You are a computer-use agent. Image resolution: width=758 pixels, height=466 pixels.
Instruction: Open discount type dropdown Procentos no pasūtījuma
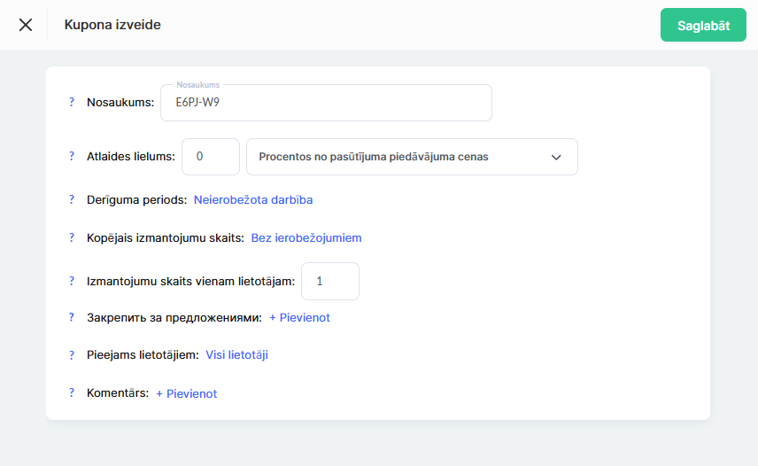[398, 157]
